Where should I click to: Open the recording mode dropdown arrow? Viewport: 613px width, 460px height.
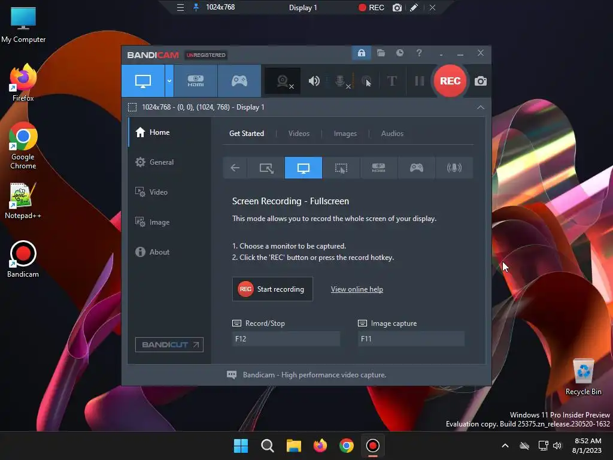pyautogui.click(x=169, y=81)
